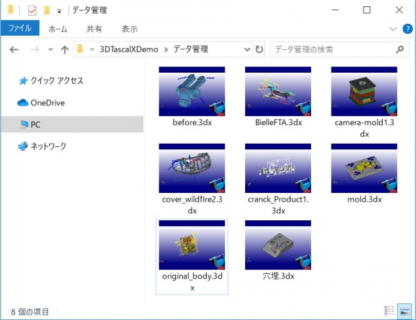Go forward with the forward arrow
The width and height of the screenshot is (416, 320).
point(35,49)
